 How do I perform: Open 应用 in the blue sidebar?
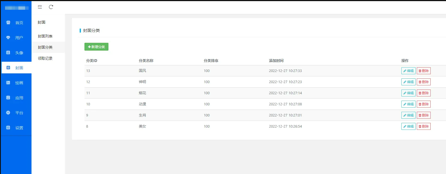(x=16, y=98)
